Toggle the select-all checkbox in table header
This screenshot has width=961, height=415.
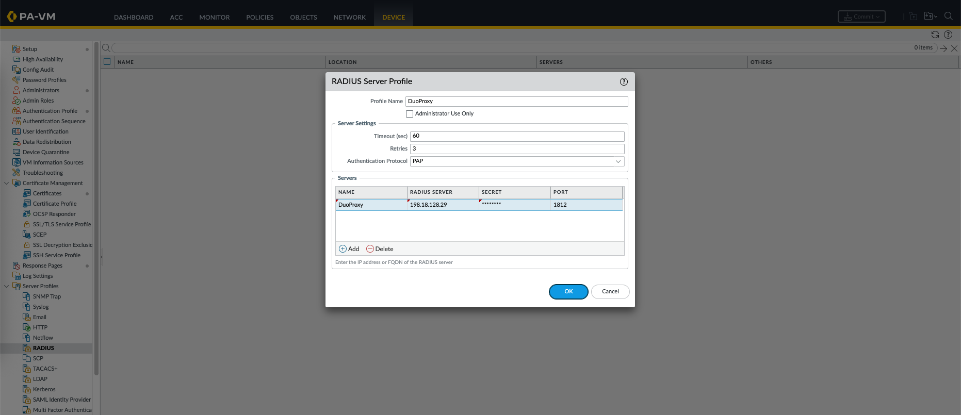pyautogui.click(x=107, y=62)
